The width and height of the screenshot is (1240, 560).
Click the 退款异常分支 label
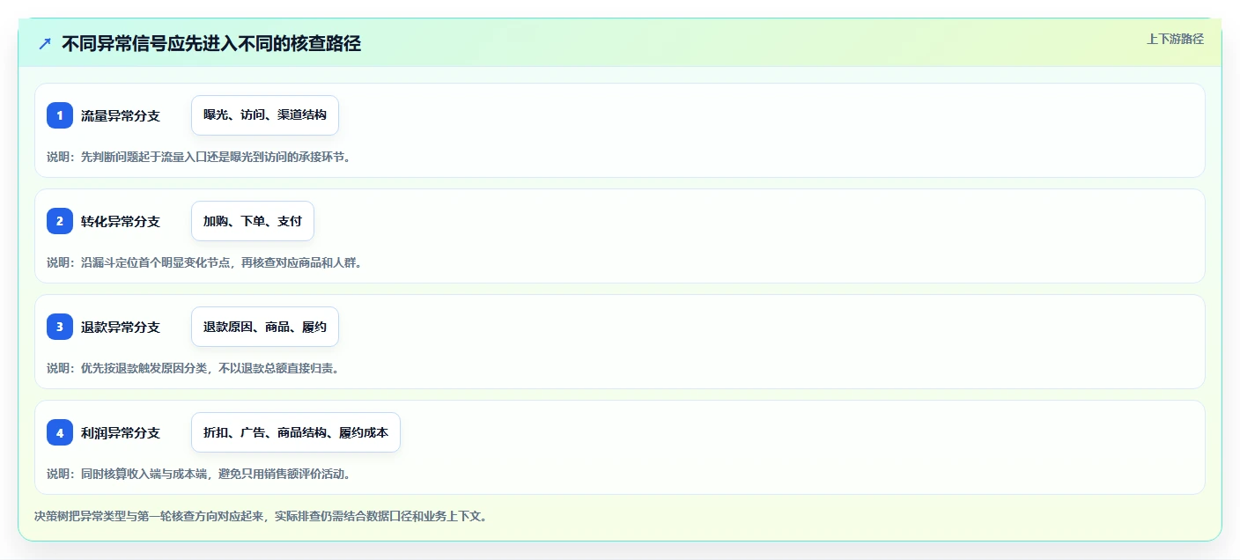click(x=121, y=327)
